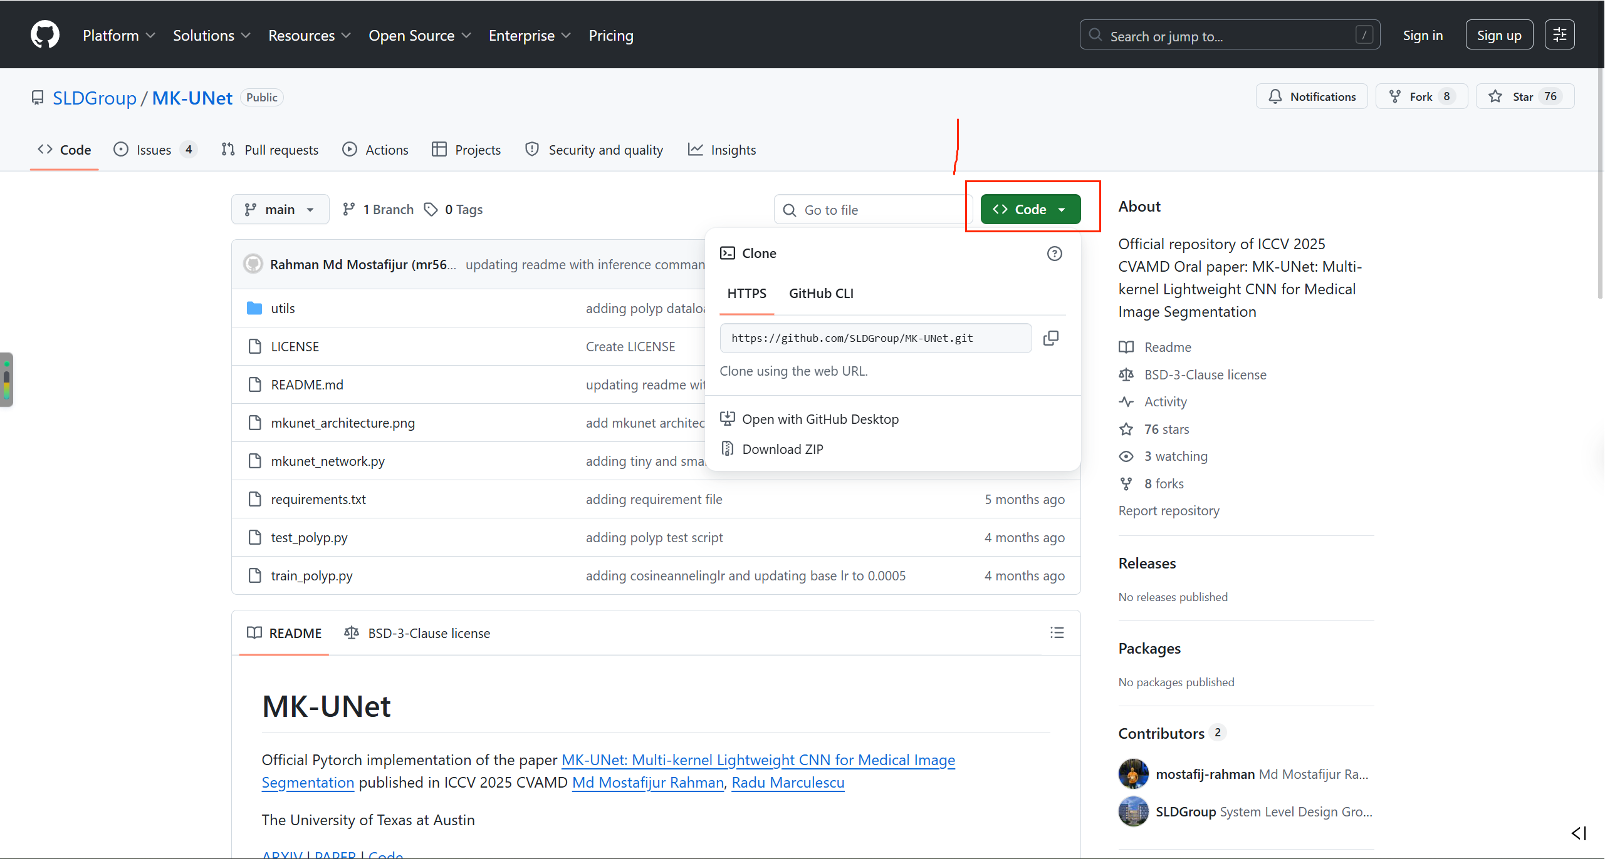1605x859 pixels.
Task: Open the clone help question mark icon
Action: [1055, 254]
